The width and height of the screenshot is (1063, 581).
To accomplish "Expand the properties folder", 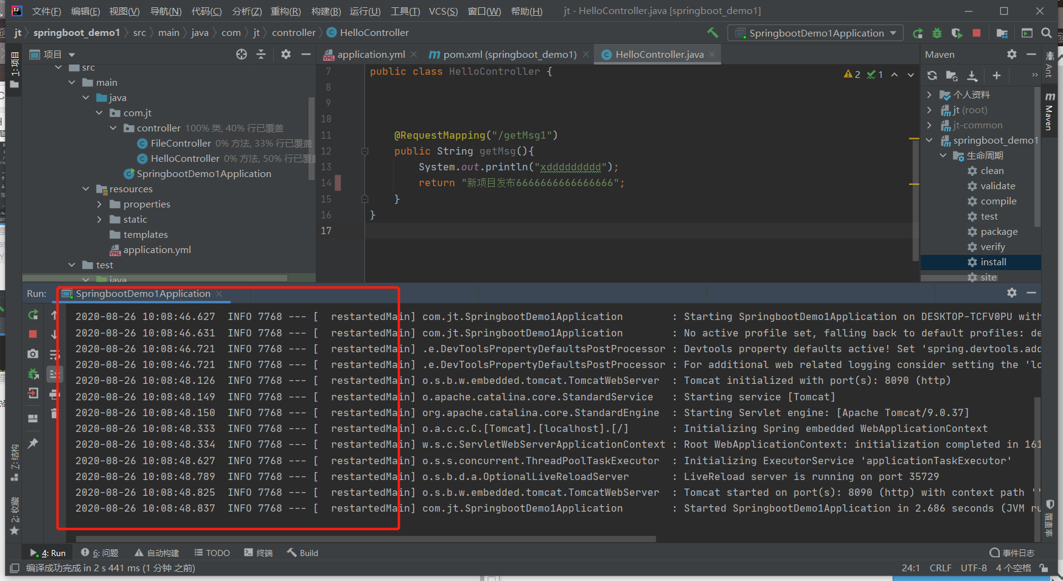I will [99, 204].
